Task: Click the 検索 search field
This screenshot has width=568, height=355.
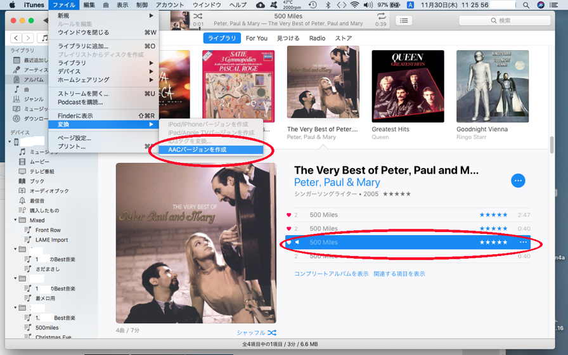Action: [504, 21]
